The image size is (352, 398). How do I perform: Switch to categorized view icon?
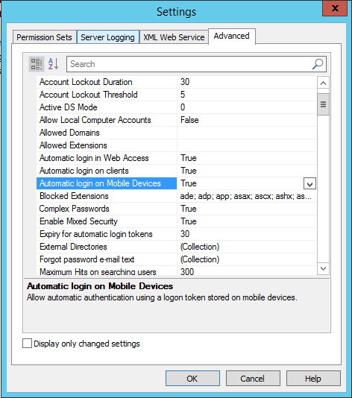tap(37, 64)
